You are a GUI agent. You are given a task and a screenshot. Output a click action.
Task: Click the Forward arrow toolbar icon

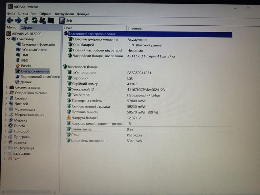[x=18, y=20]
